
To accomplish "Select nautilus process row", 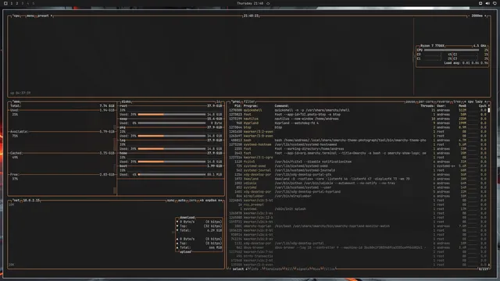I will pos(358,119).
